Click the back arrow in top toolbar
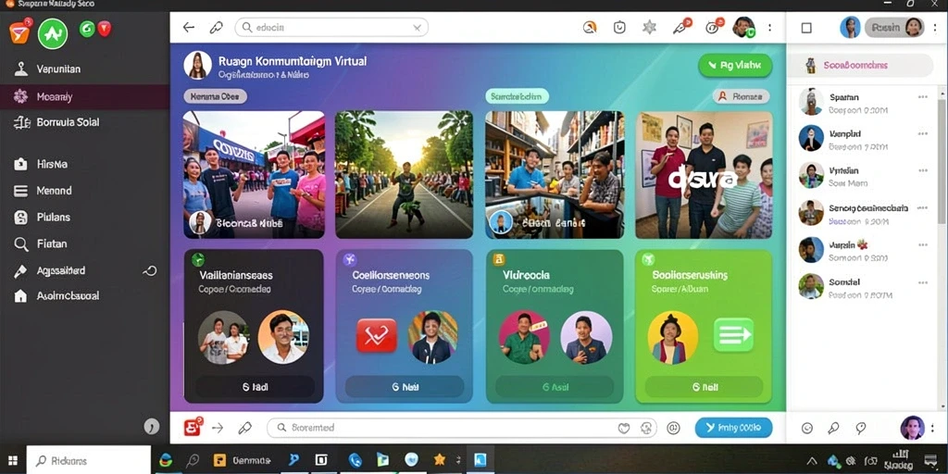Viewport: 948px width, 474px height. (x=189, y=27)
